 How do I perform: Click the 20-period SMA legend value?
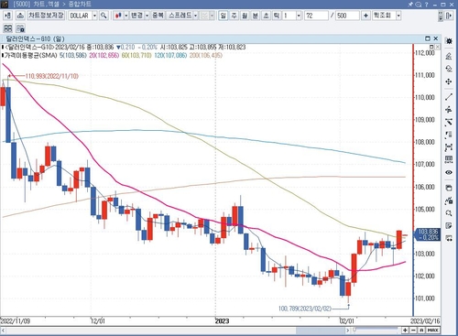(x=104, y=55)
